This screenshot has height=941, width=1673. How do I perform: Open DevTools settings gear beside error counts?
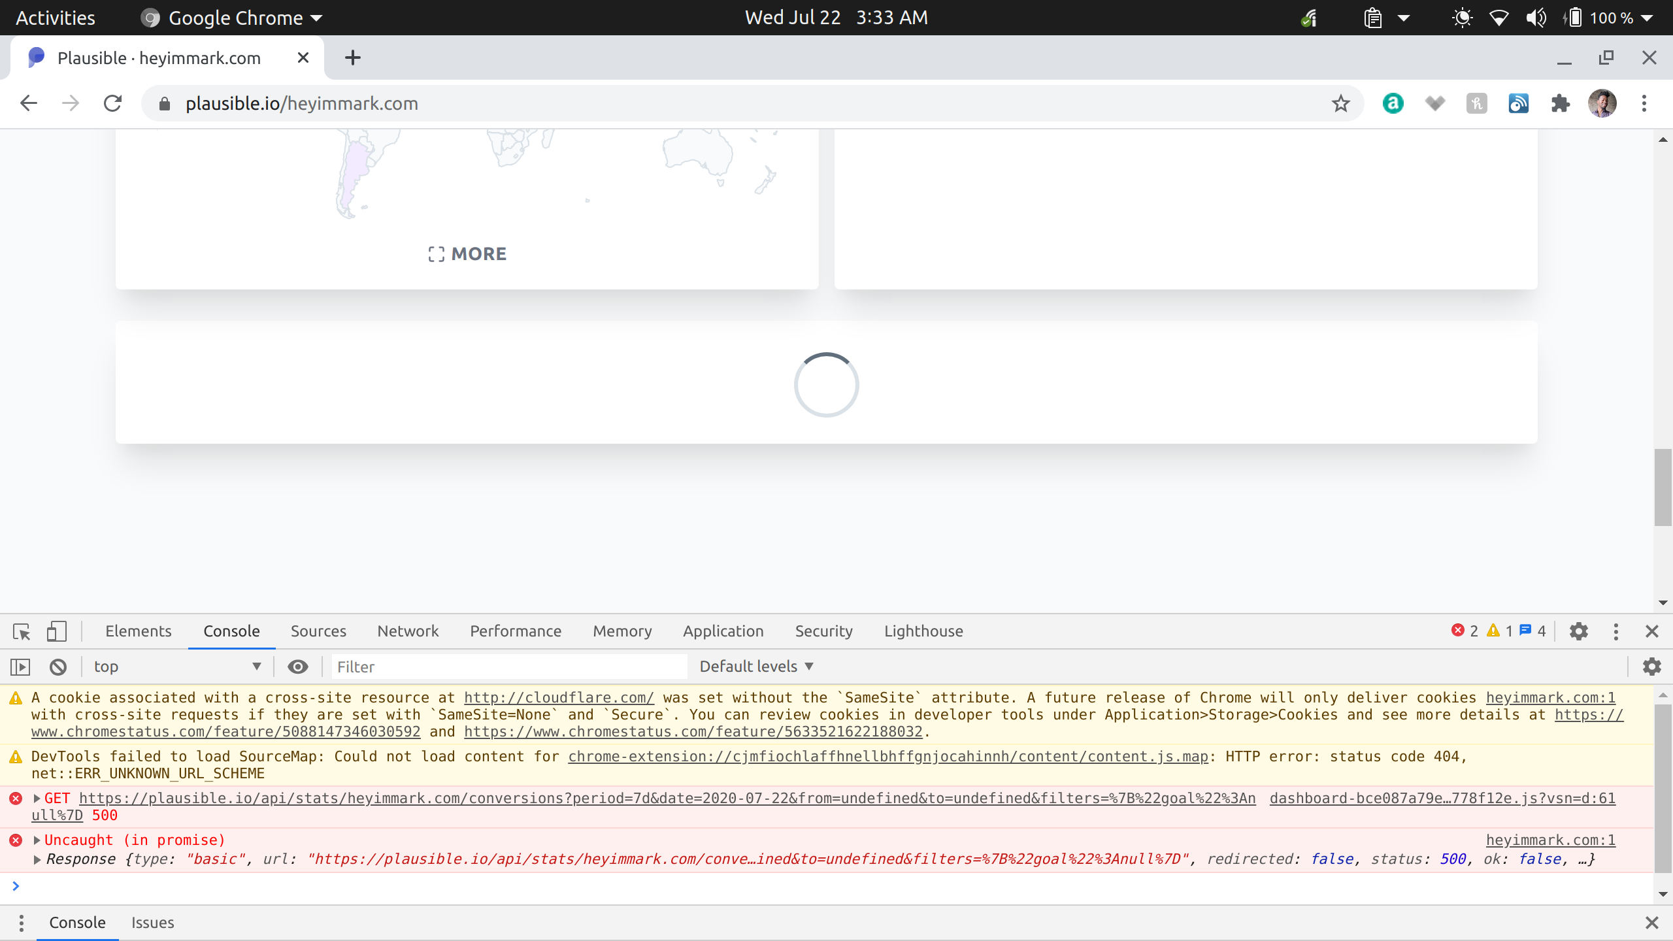[1579, 631]
